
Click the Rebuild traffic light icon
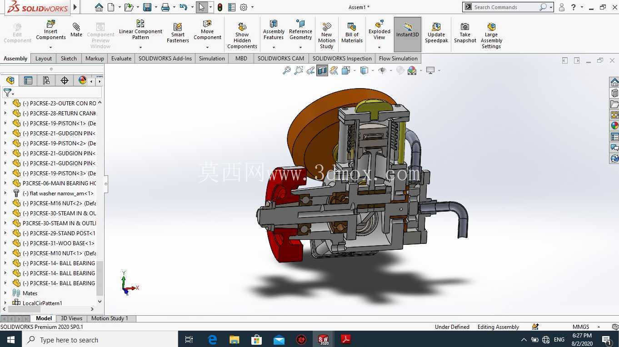pos(220,7)
